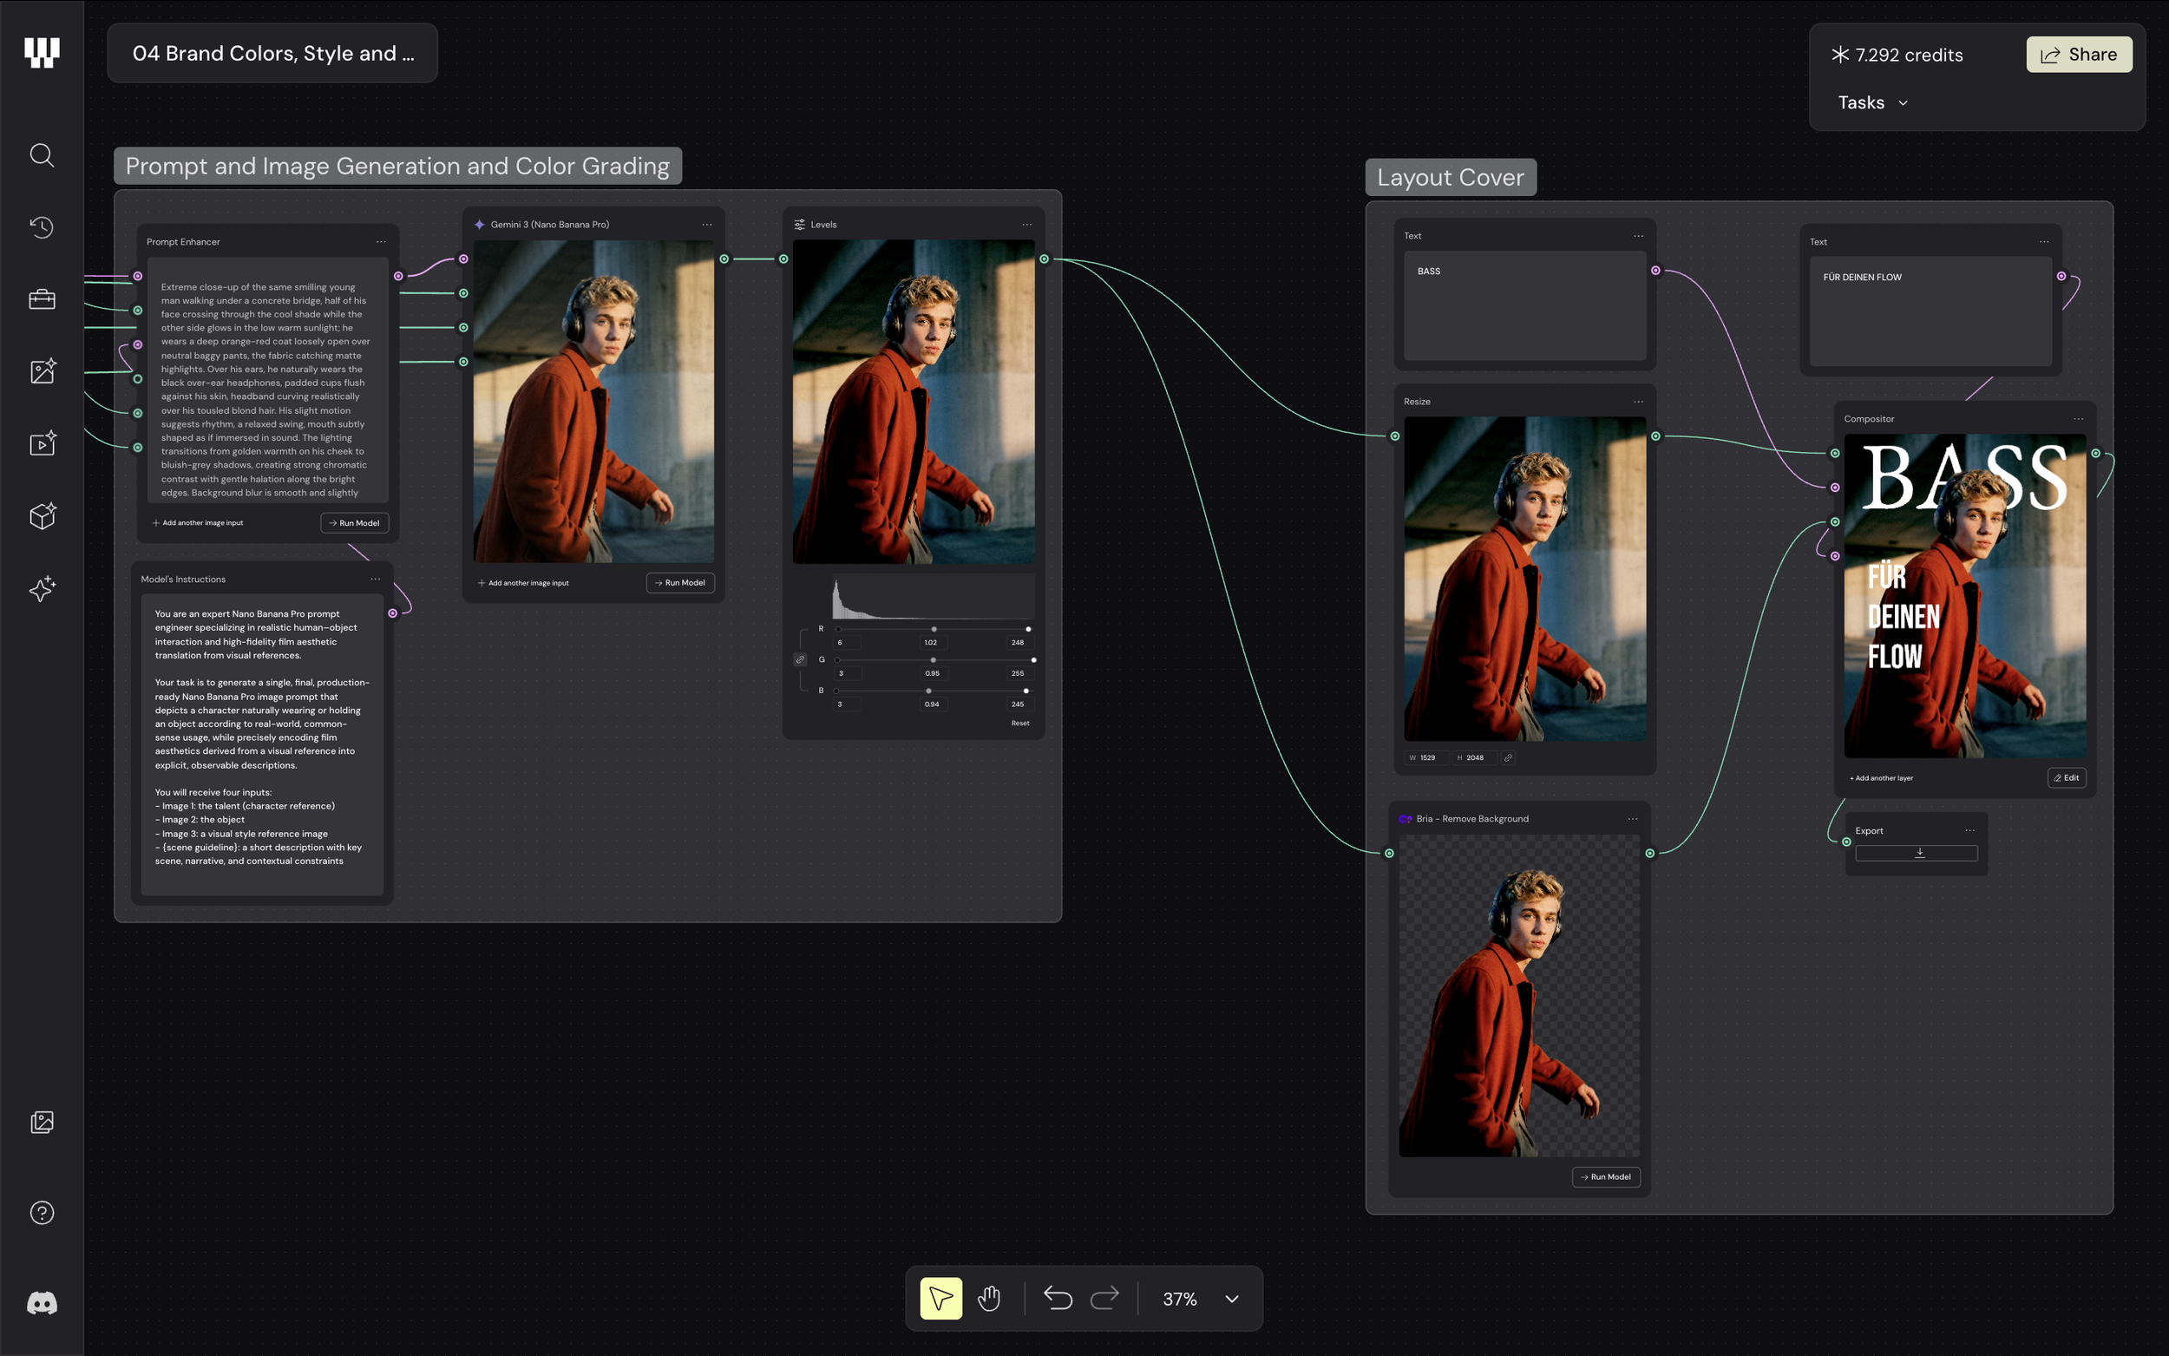Open the toolbox briefcase icon
The image size is (2169, 1356).
pyautogui.click(x=42, y=299)
